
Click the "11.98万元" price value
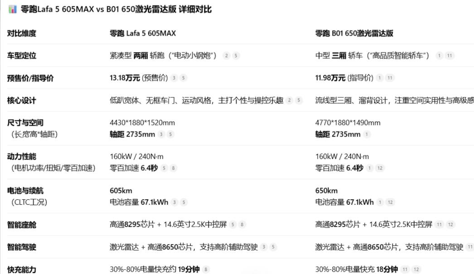[330, 78]
